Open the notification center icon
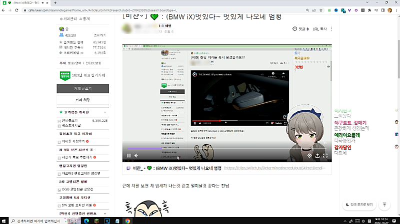The width and height of the screenshot is (400, 224). tap(394, 221)
